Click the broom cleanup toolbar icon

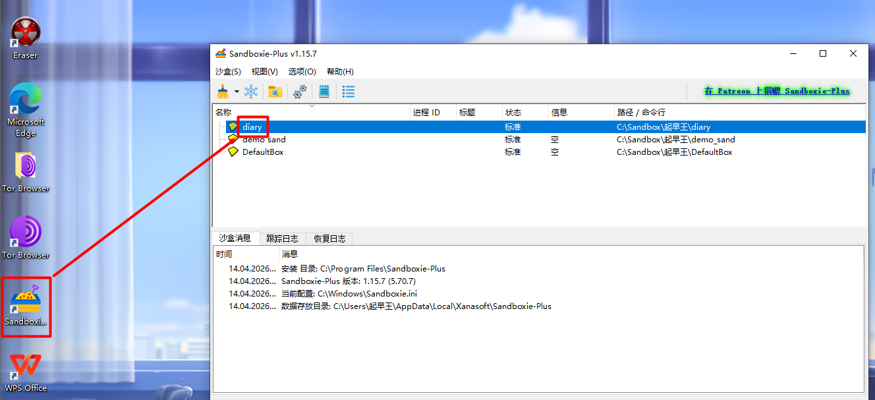click(223, 92)
